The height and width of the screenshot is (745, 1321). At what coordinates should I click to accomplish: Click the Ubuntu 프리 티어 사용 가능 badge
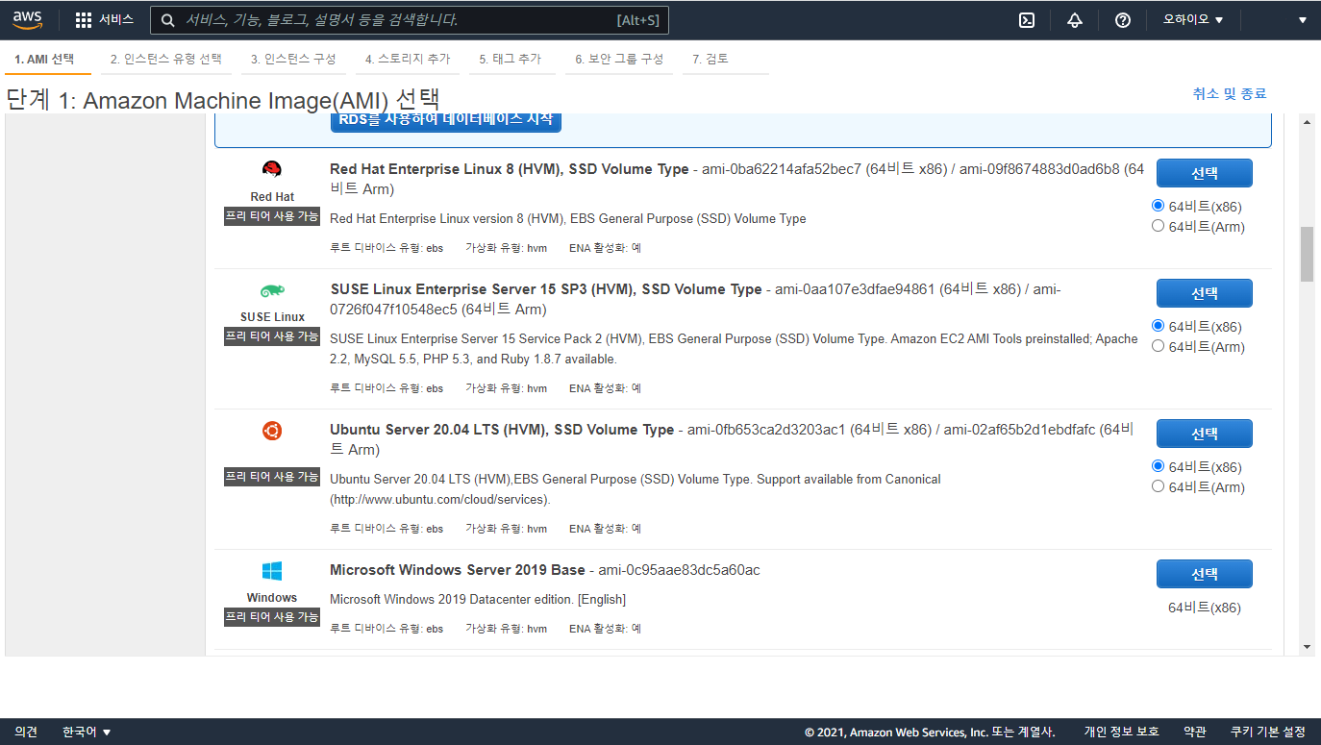click(x=272, y=477)
